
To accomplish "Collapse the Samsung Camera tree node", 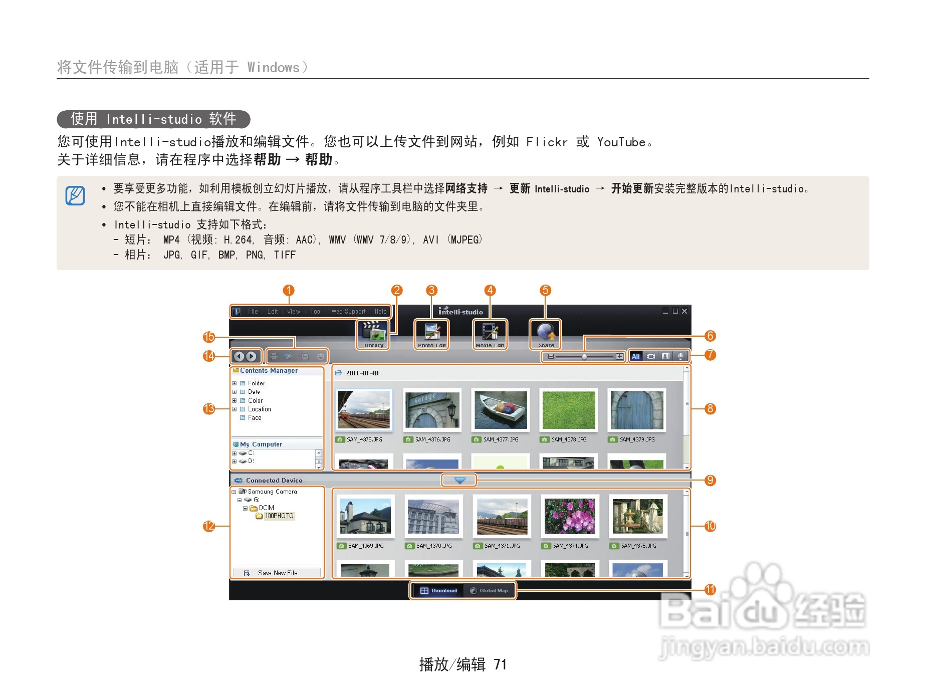I will 234,492.
